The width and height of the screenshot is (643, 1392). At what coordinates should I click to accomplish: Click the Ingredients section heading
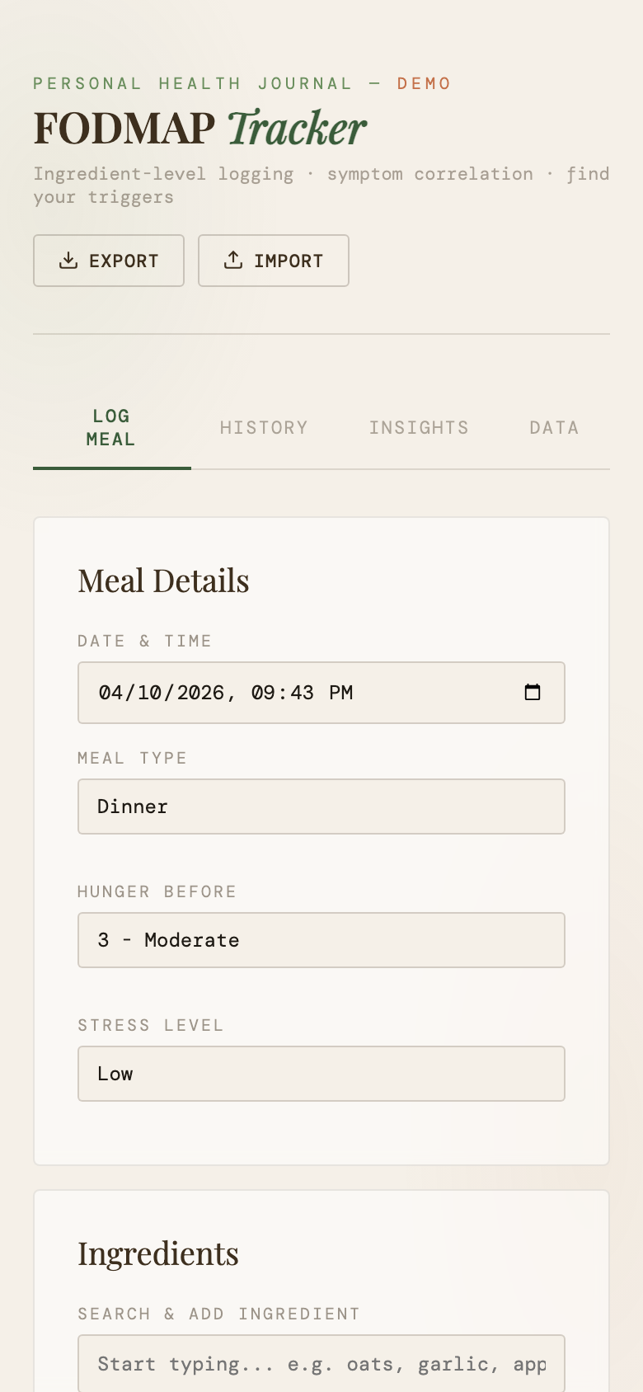157,1253
